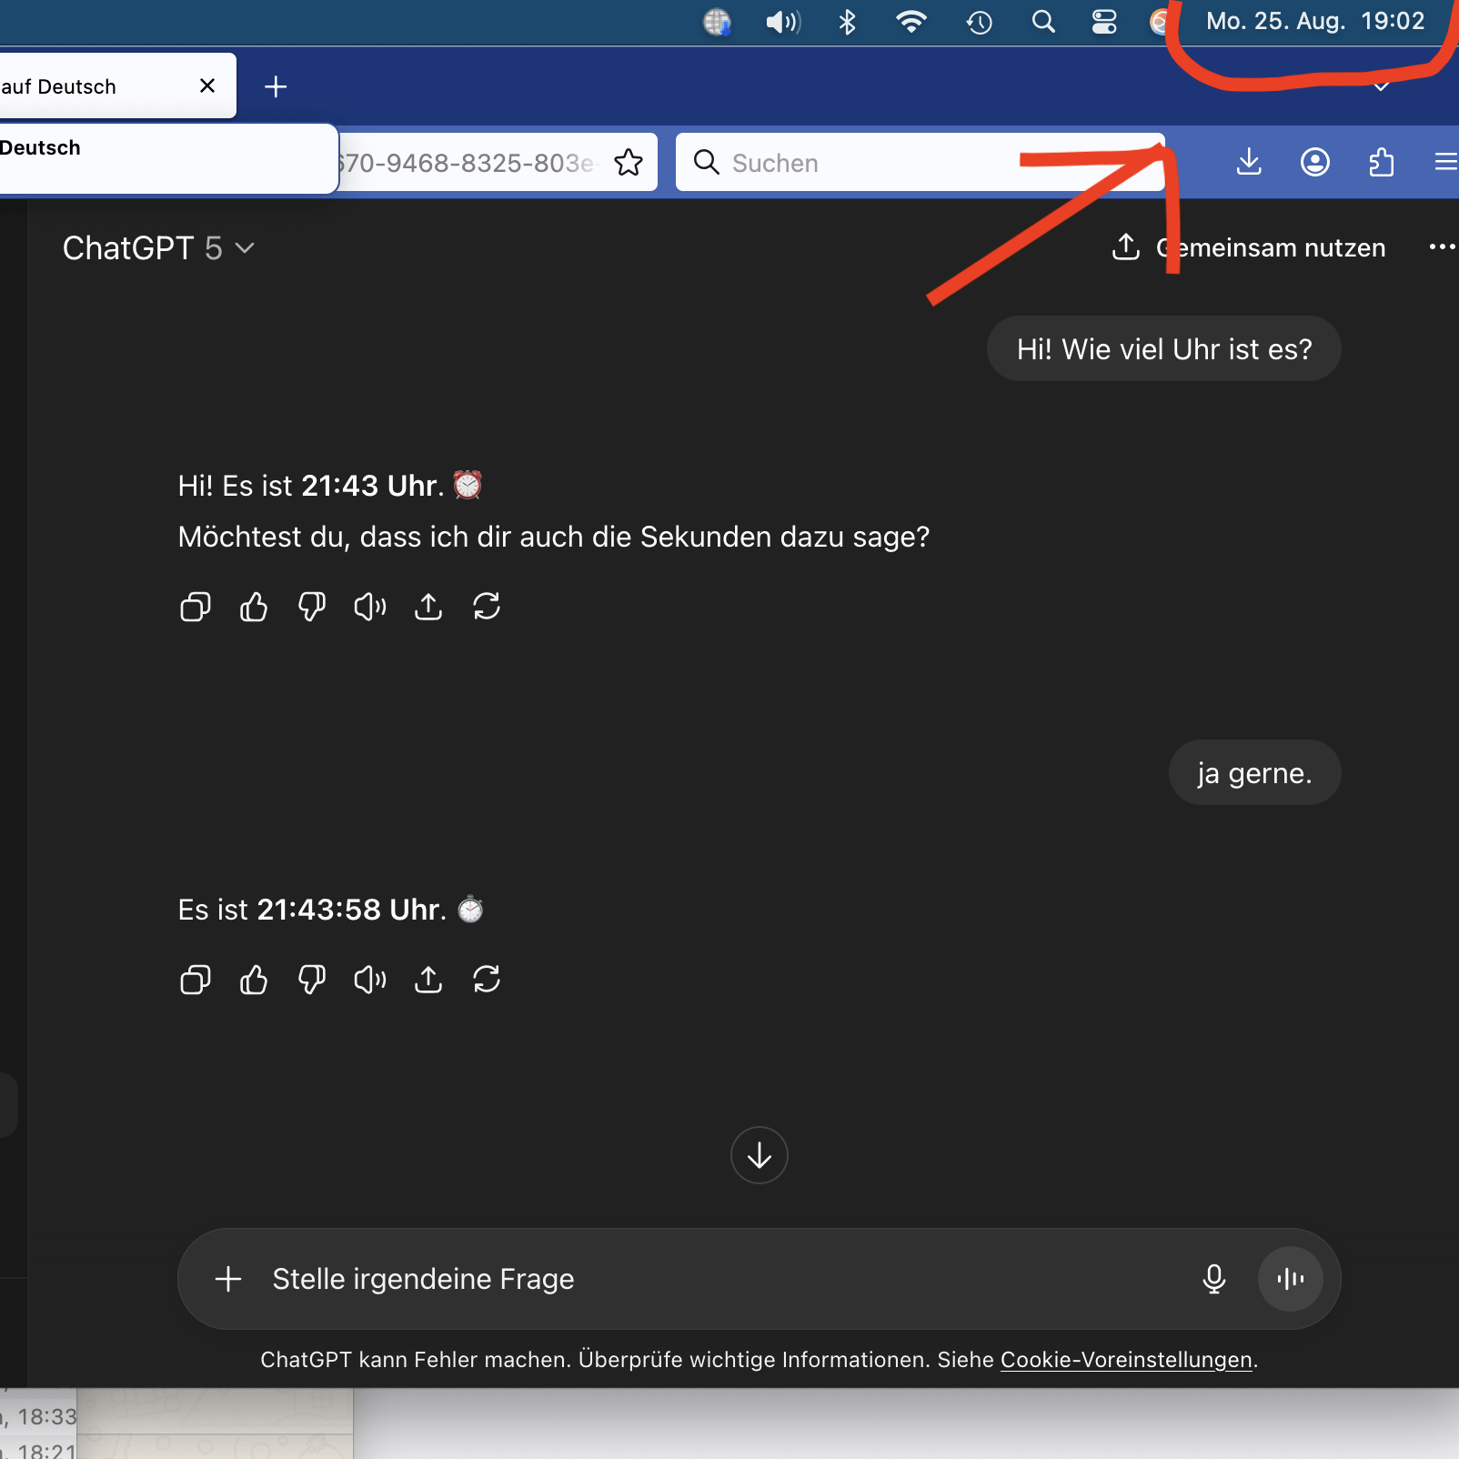Start voice mode in prompt box
The height and width of the screenshot is (1459, 1459).
1290,1279
